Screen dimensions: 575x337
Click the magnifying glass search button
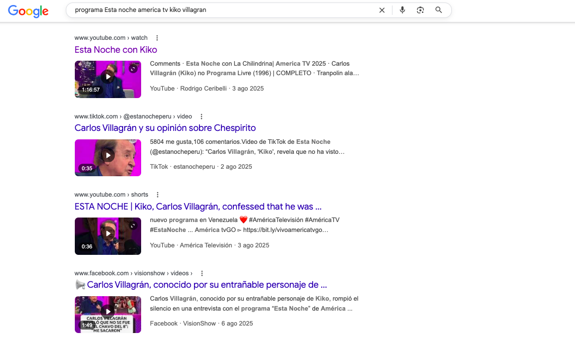coord(439,10)
